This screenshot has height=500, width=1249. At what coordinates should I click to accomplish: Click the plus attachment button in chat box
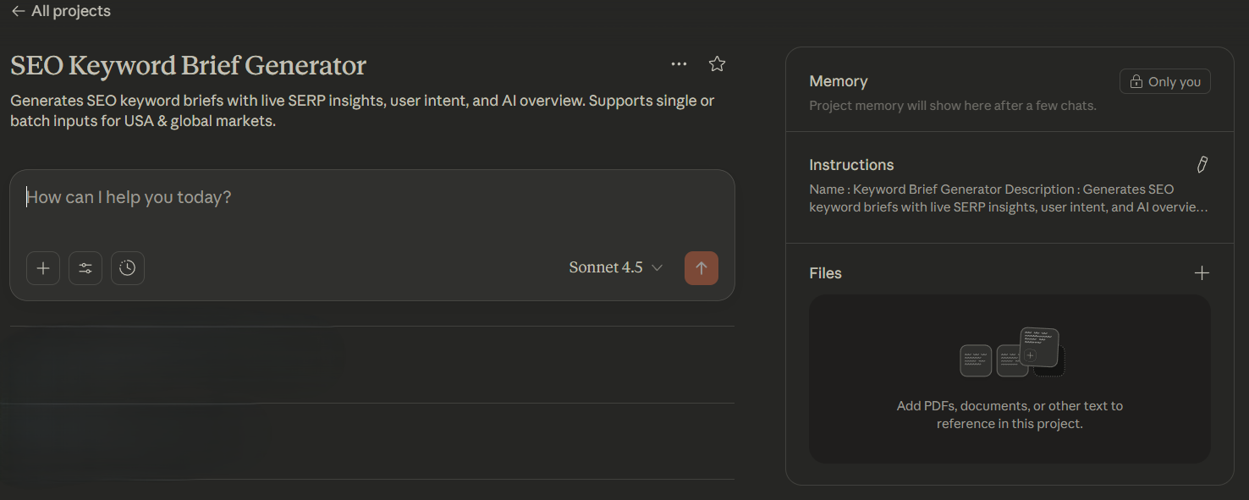pyautogui.click(x=43, y=268)
